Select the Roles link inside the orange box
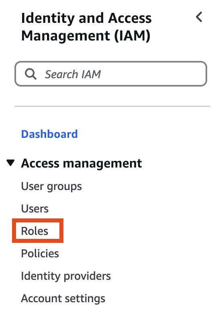This screenshot has height=311, width=216. pyautogui.click(x=35, y=231)
